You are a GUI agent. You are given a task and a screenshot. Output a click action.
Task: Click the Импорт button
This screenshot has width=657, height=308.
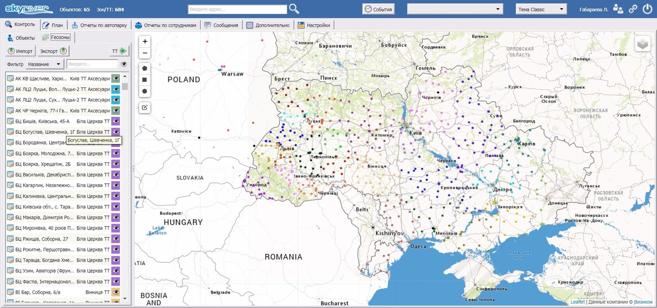click(20, 51)
